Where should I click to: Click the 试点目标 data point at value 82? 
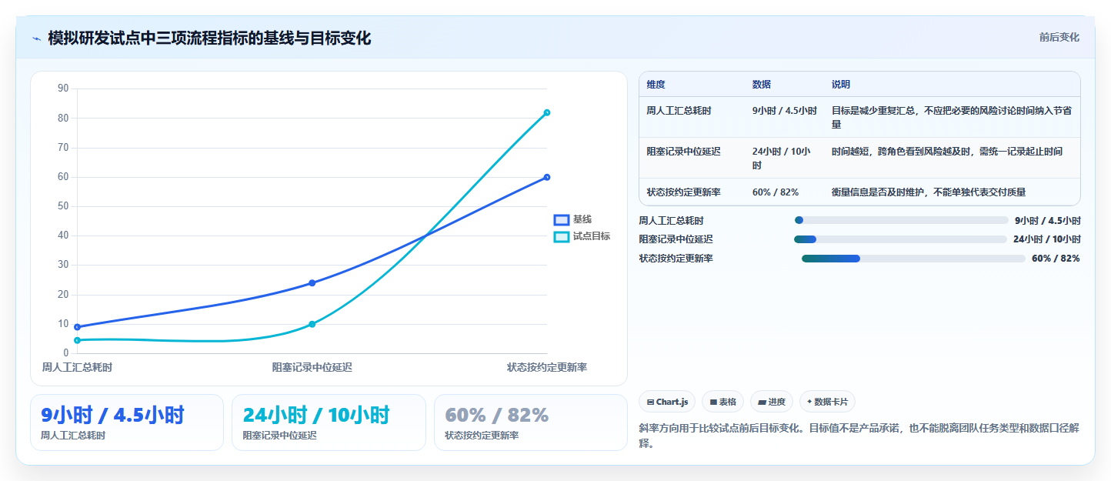(547, 112)
